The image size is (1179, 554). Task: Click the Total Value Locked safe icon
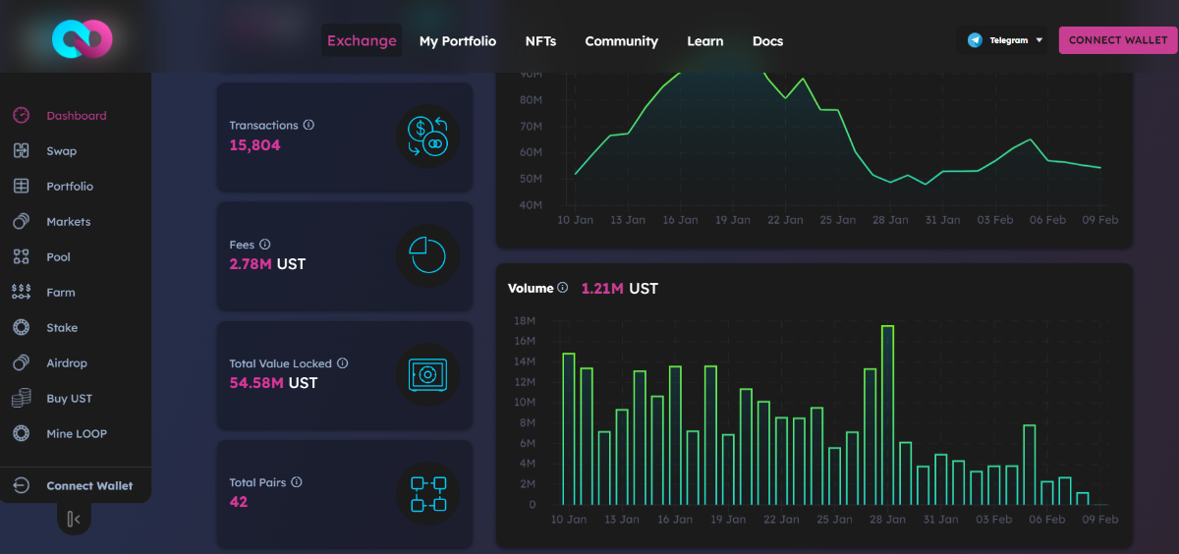(427, 374)
